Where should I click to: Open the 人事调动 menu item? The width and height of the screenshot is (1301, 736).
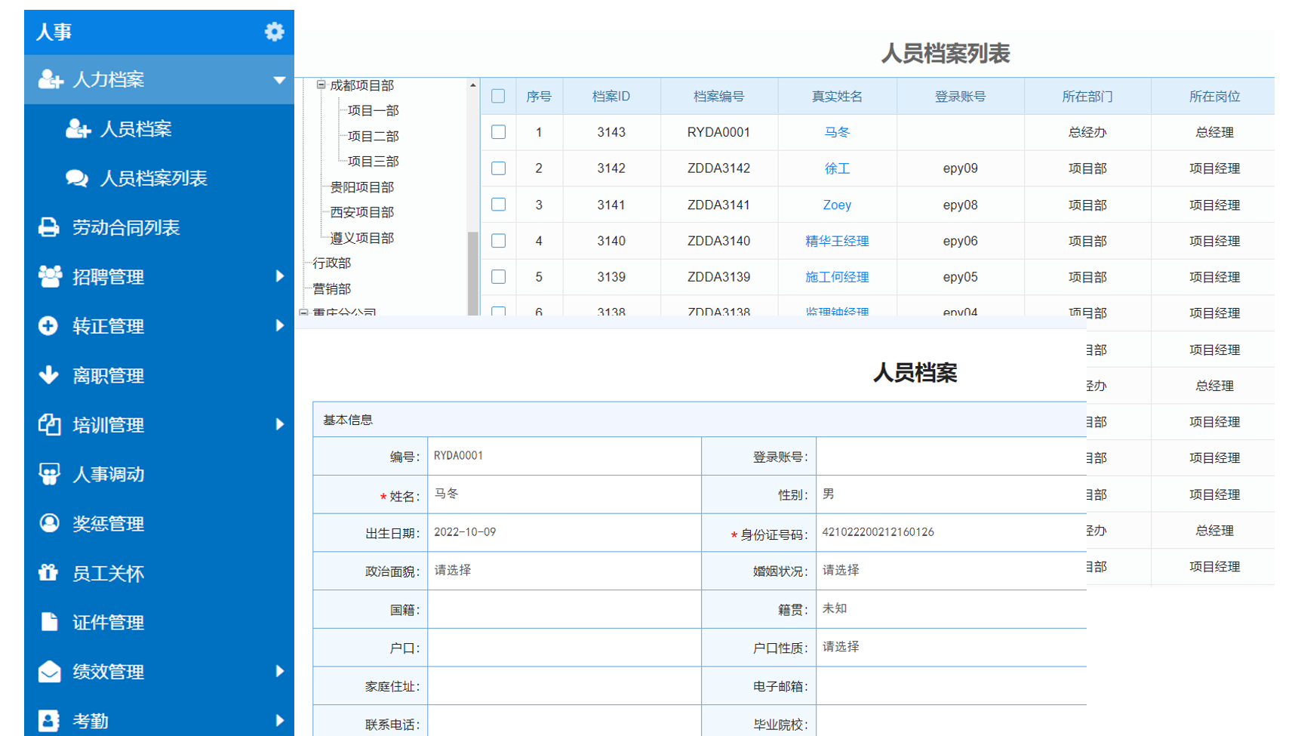point(108,474)
